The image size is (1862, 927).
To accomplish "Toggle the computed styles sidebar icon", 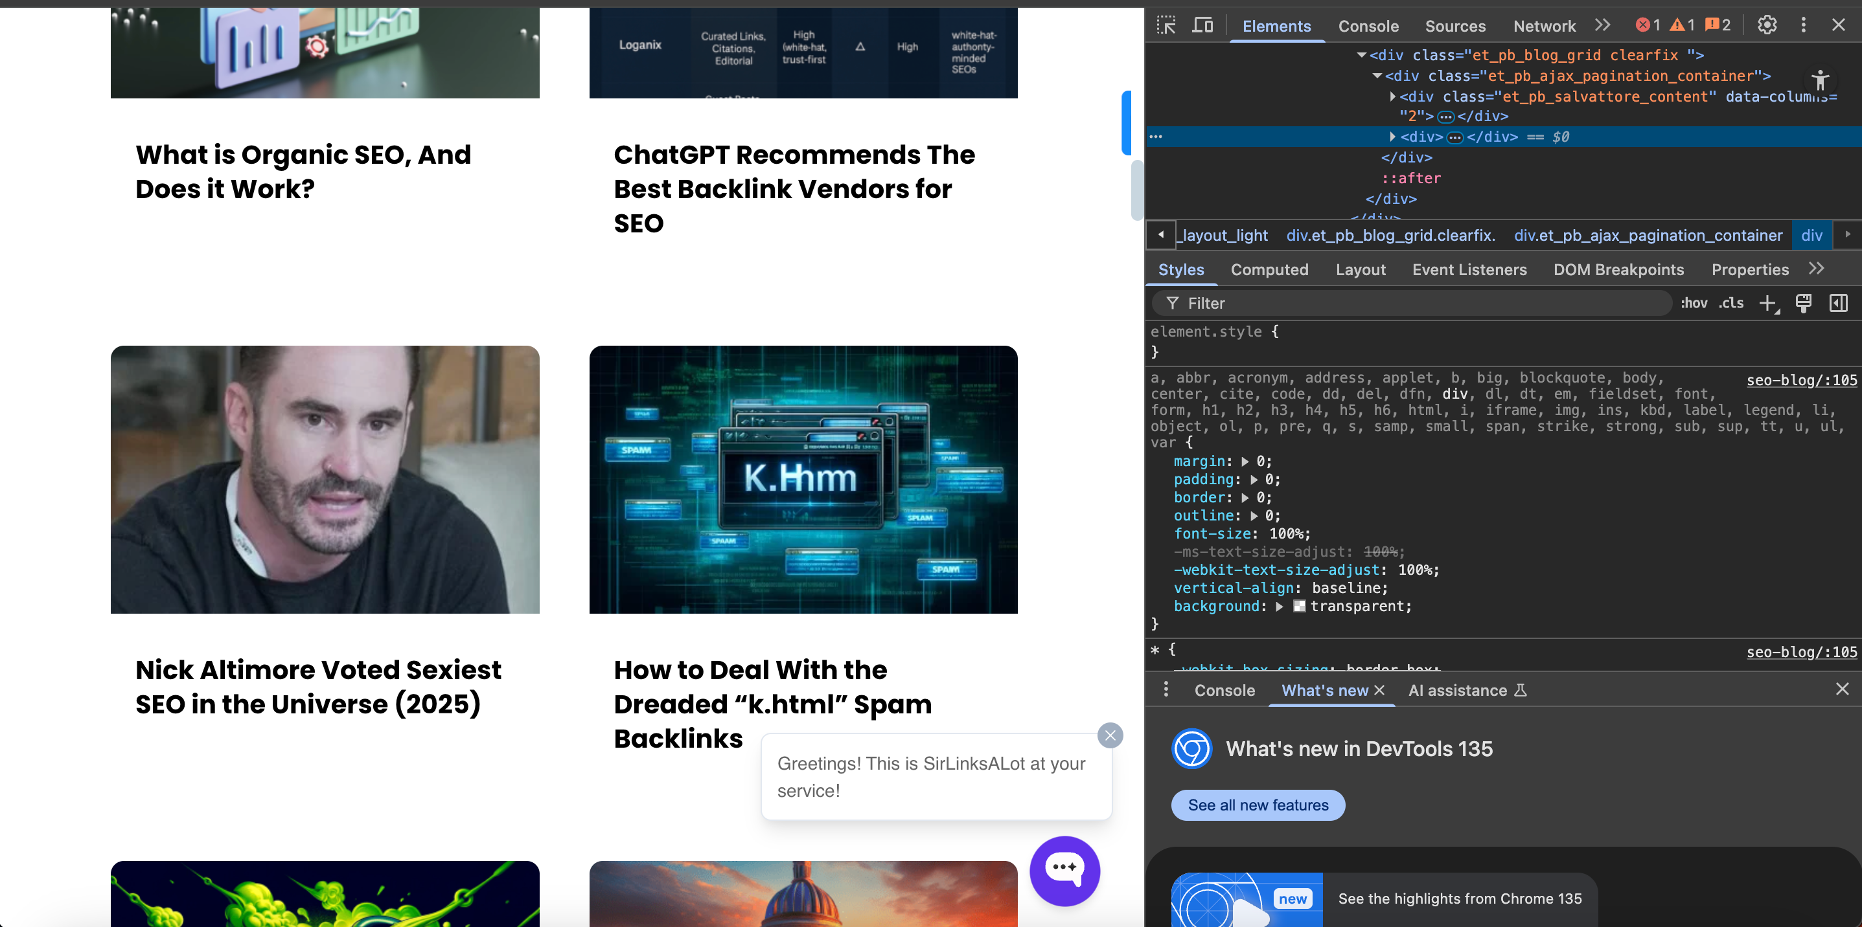I will click(x=1838, y=303).
